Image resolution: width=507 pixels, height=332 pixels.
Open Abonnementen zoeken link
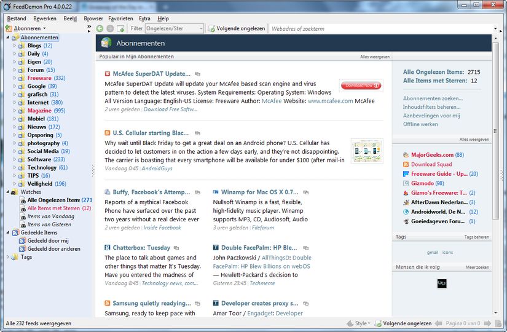pyautogui.click(x=433, y=98)
